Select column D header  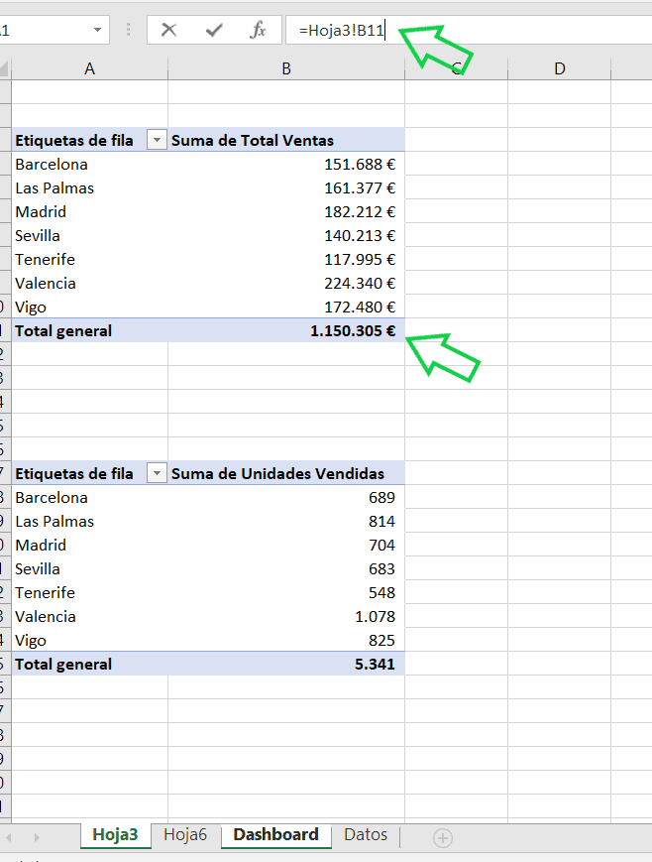point(559,68)
